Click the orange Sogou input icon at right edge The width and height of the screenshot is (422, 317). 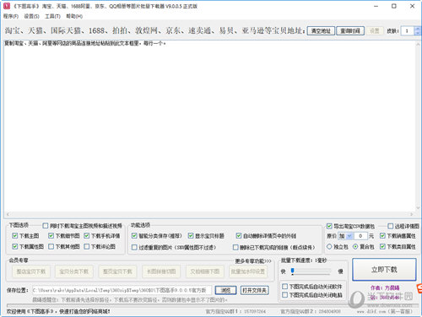tap(419, 288)
